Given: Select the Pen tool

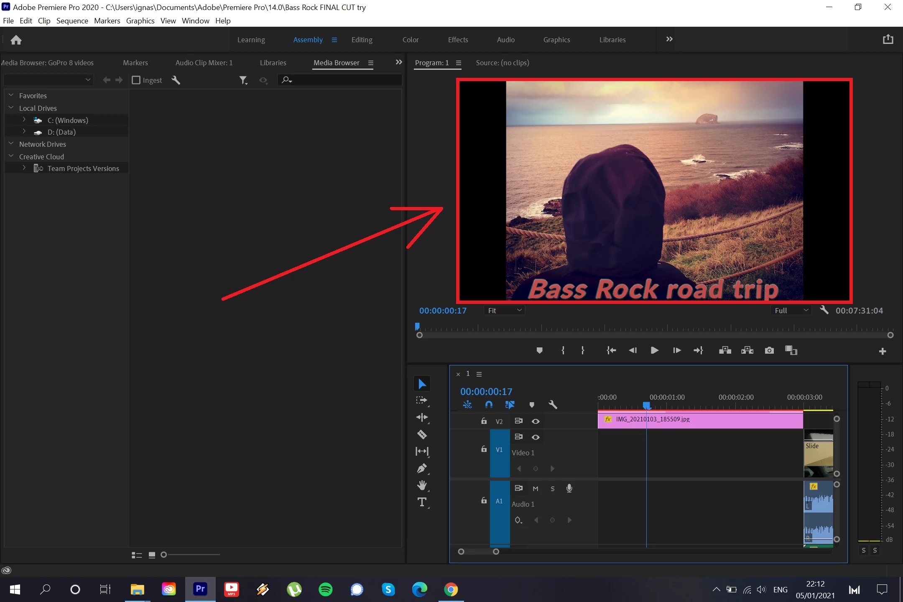Looking at the screenshot, I should (422, 468).
